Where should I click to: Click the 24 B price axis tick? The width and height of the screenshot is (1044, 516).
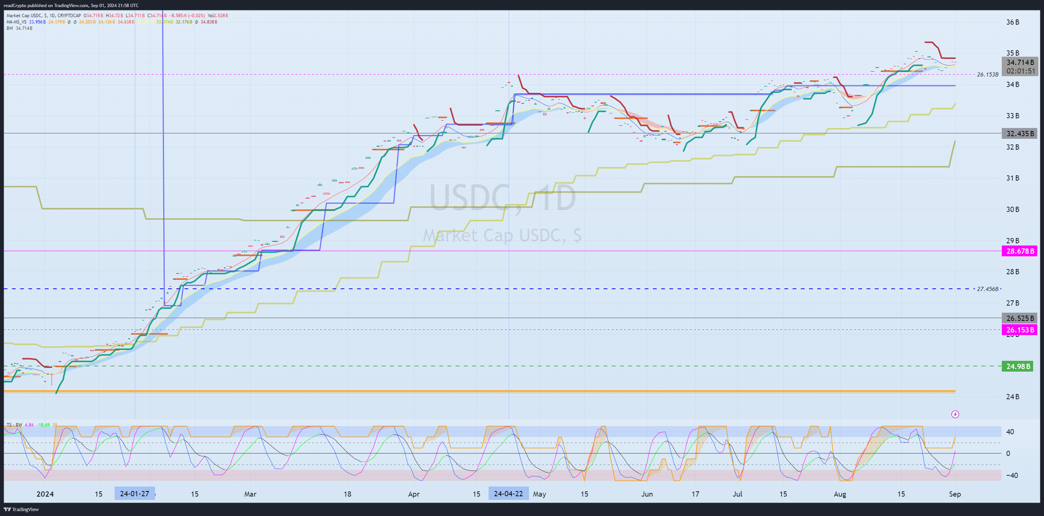pos(1013,397)
